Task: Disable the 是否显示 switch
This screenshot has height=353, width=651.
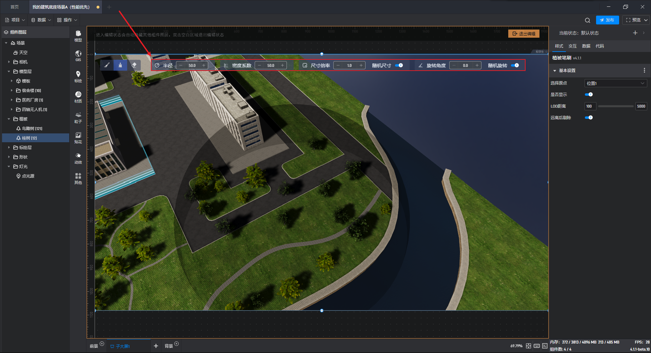Action: [x=589, y=95]
